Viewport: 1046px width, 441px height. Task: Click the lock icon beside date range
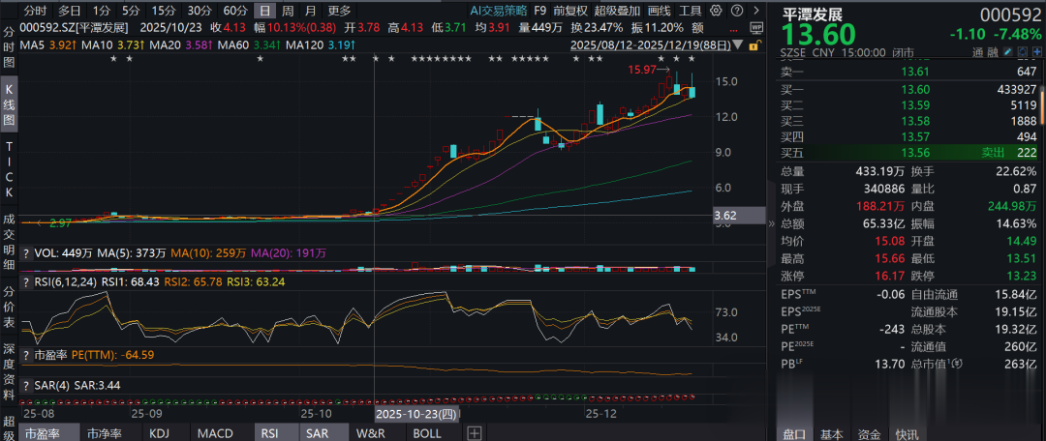[752, 44]
